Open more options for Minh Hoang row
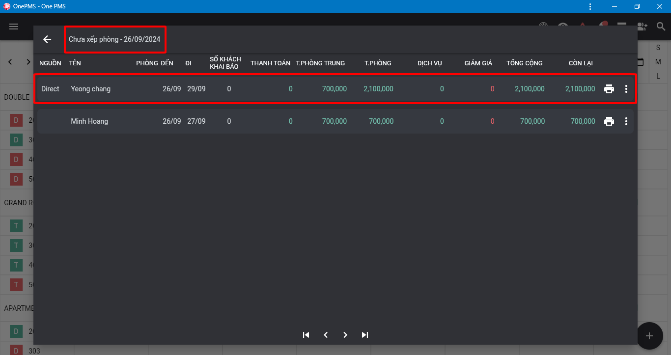 point(626,121)
